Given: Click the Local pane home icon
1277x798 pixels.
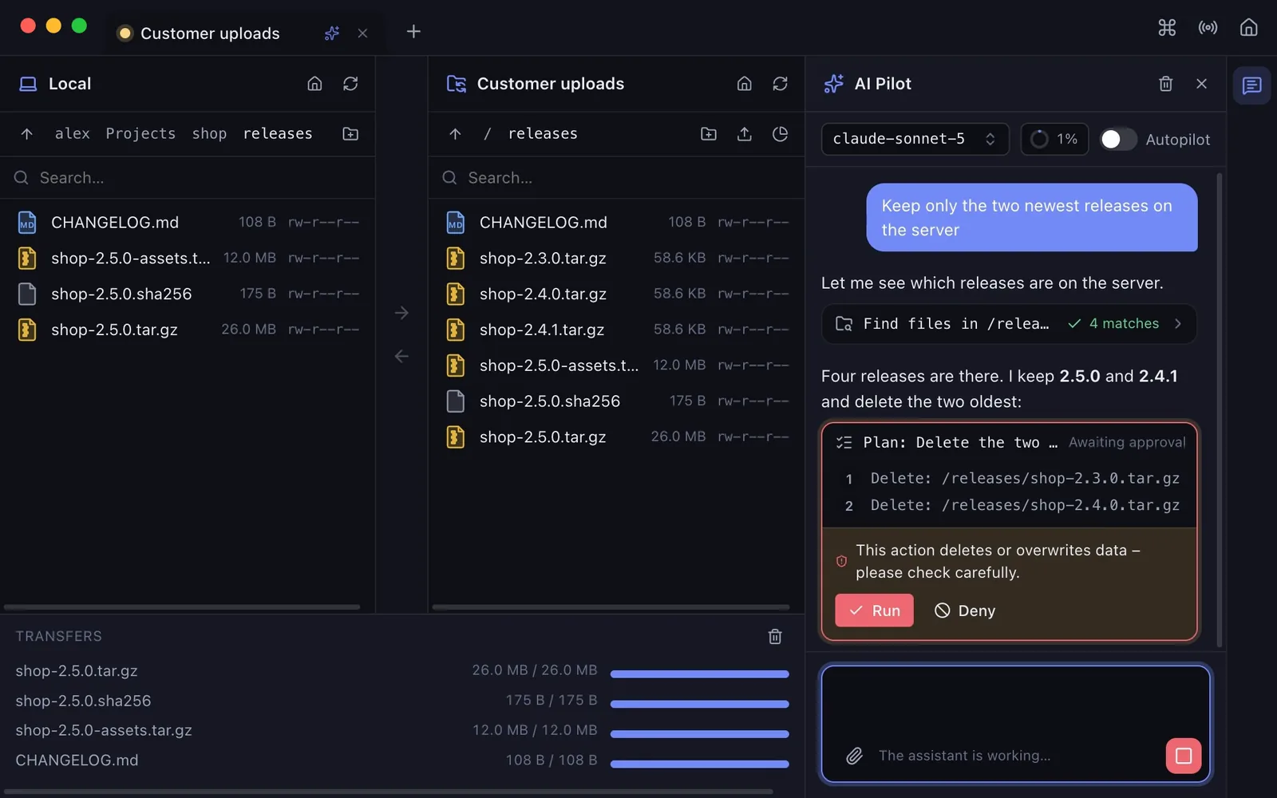Looking at the screenshot, I should 314,84.
